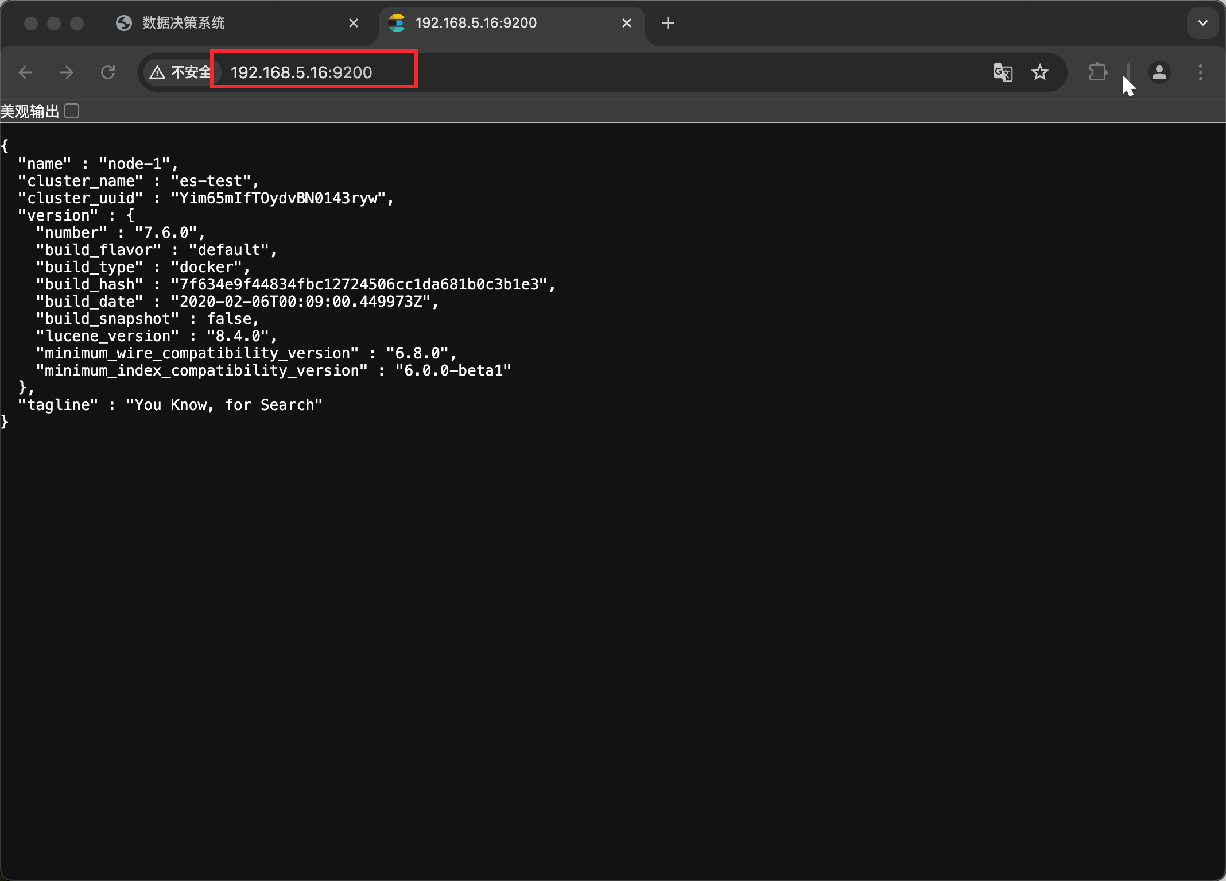
Task: Open the user profile avatar
Action: tap(1159, 72)
